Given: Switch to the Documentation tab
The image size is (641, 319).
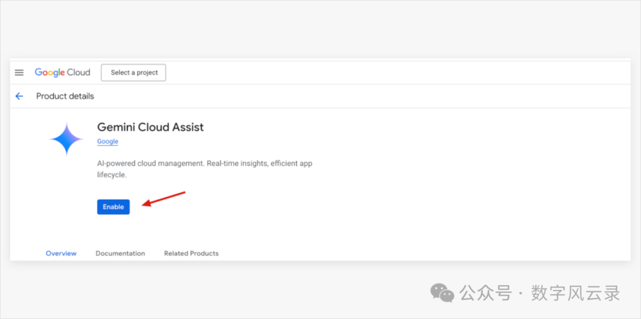Looking at the screenshot, I should point(120,253).
